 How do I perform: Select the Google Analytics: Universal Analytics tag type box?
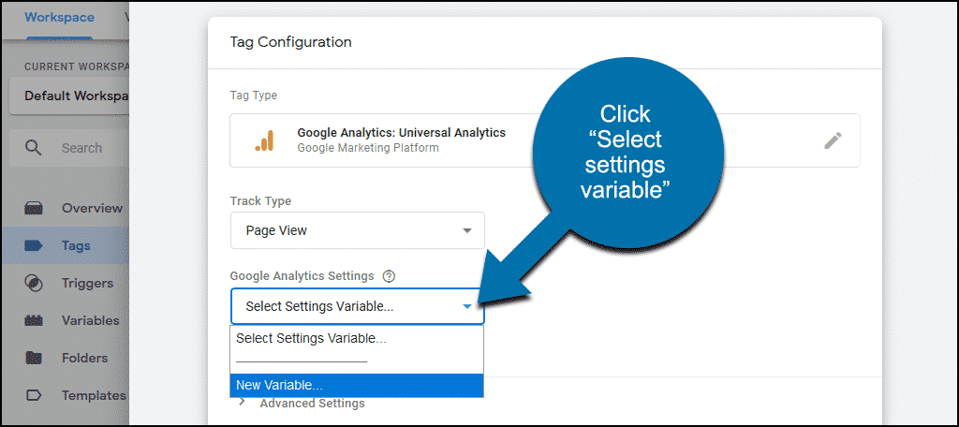[545, 140]
